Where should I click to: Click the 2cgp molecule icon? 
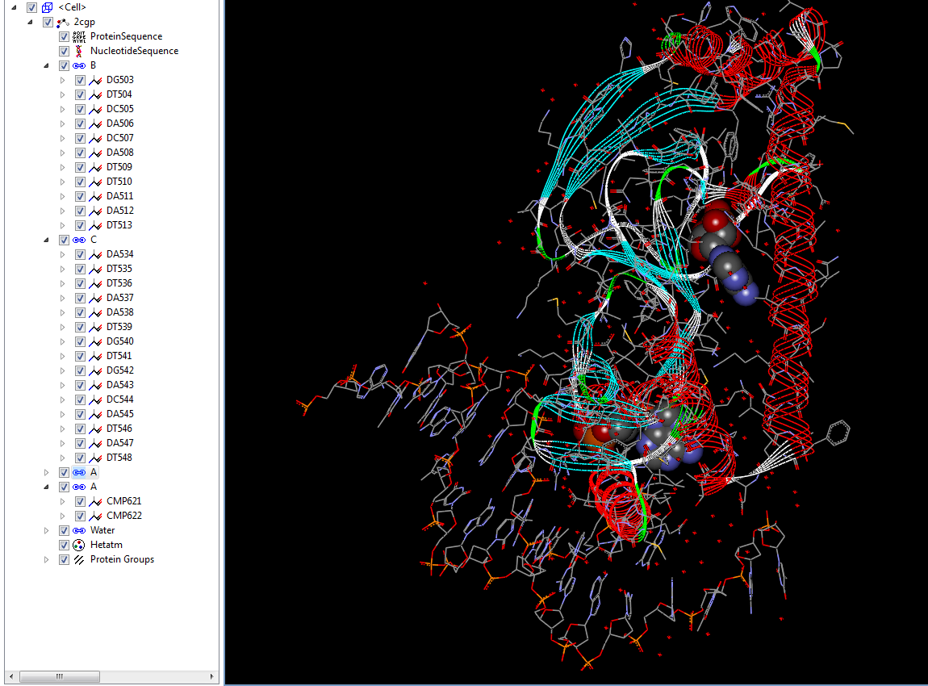click(63, 23)
